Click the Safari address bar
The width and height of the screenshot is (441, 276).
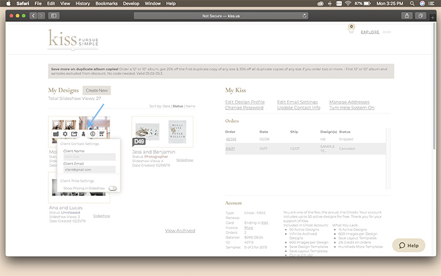coord(220,16)
